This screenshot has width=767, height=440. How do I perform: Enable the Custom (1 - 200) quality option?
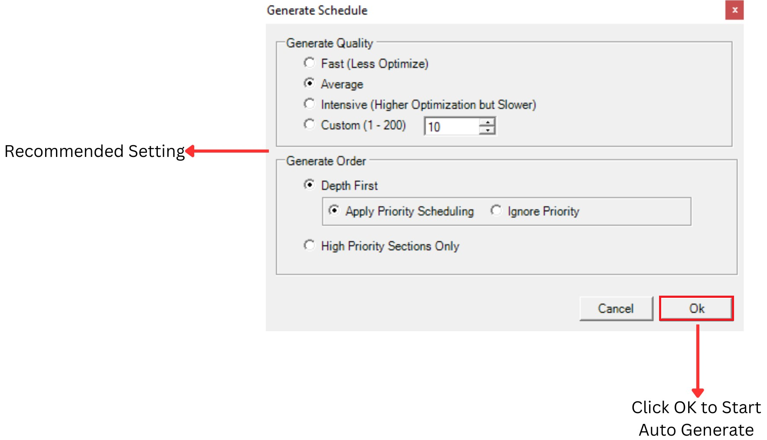pyautogui.click(x=310, y=125)
